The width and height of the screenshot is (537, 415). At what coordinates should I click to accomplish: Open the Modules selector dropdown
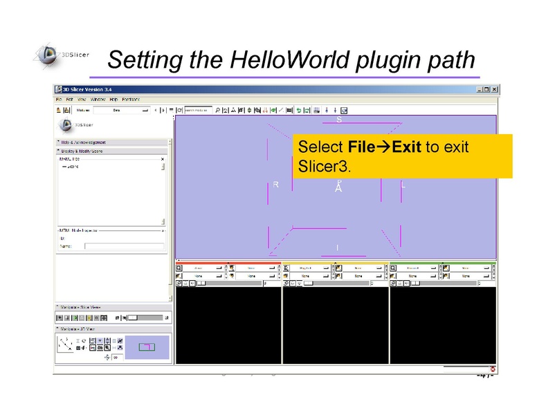122,110
